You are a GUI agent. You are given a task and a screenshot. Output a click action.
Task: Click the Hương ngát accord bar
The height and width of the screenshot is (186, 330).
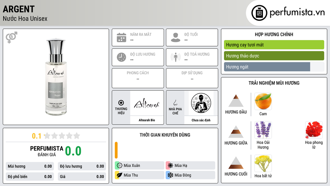pos(274,67)
